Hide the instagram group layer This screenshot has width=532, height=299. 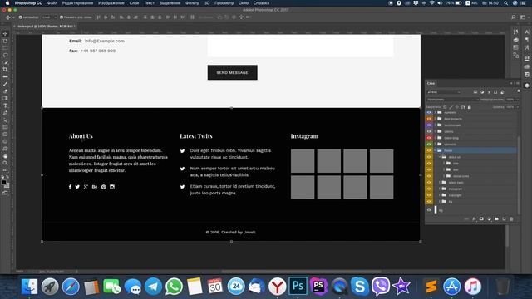pos(429,189)
